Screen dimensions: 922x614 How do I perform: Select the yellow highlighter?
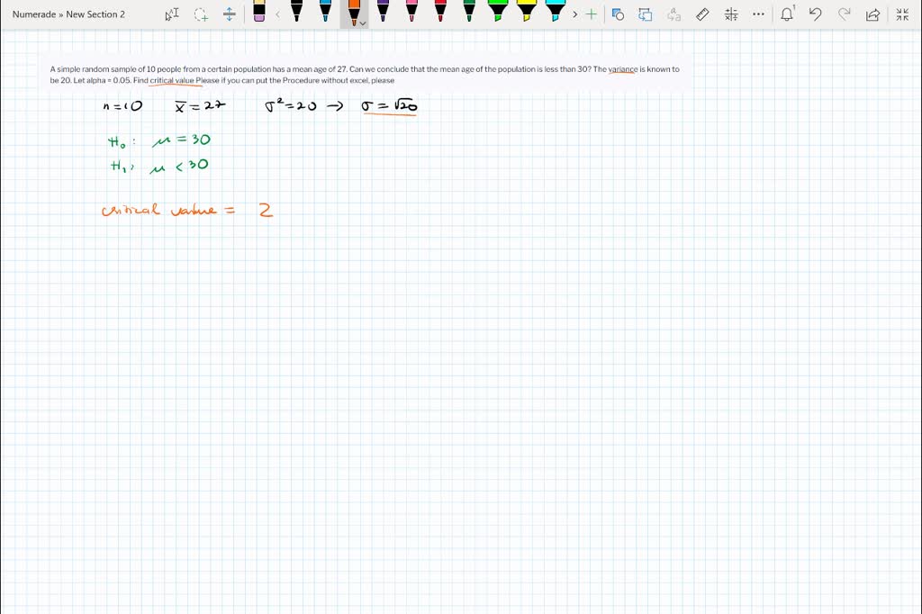tap(527, 12)
